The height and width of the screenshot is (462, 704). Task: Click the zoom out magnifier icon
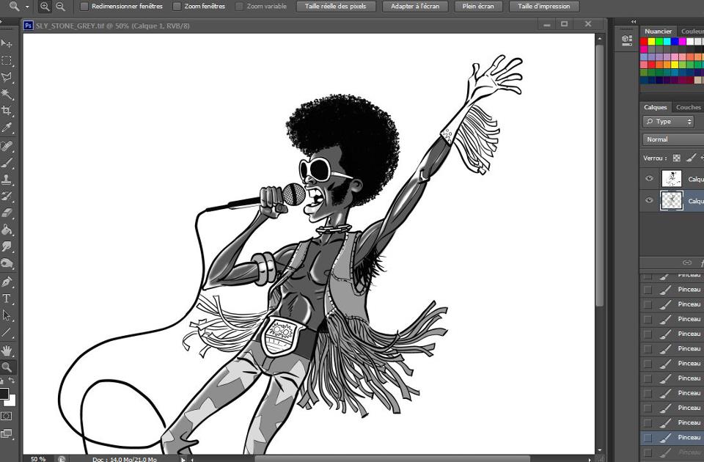(61, 6)
